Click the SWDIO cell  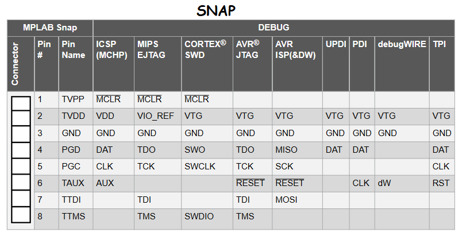(x=198, y=217)
